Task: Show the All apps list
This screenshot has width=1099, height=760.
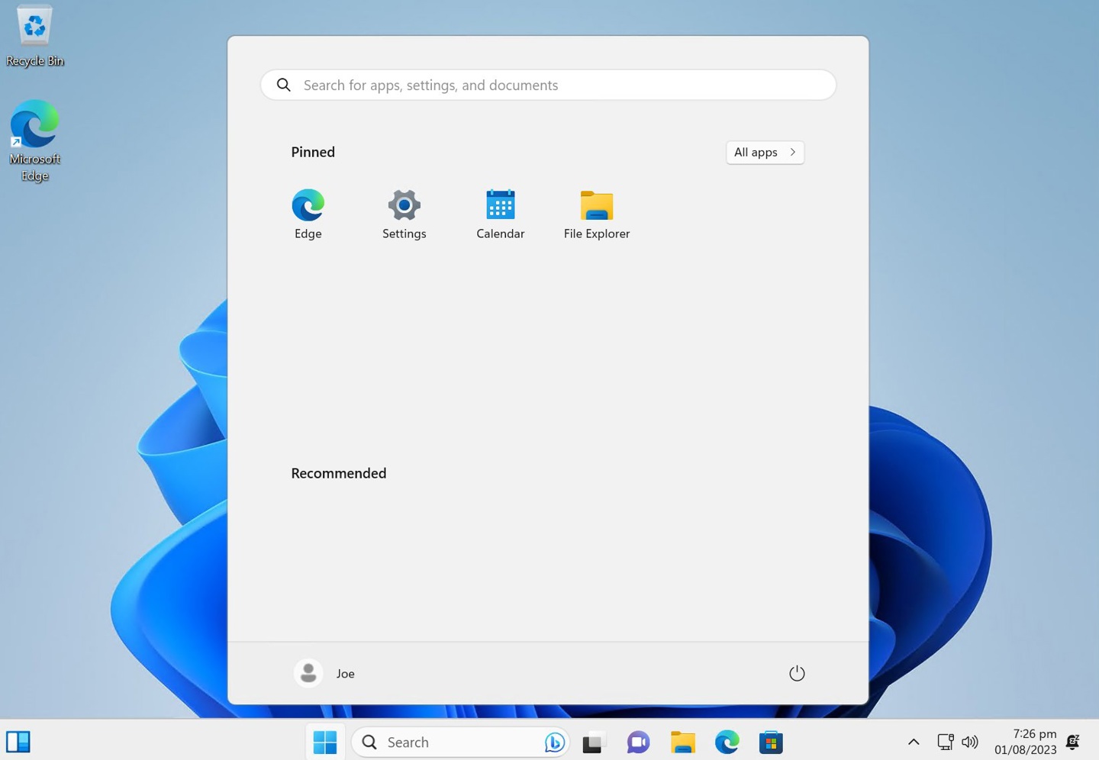Action: click(765, 152)
